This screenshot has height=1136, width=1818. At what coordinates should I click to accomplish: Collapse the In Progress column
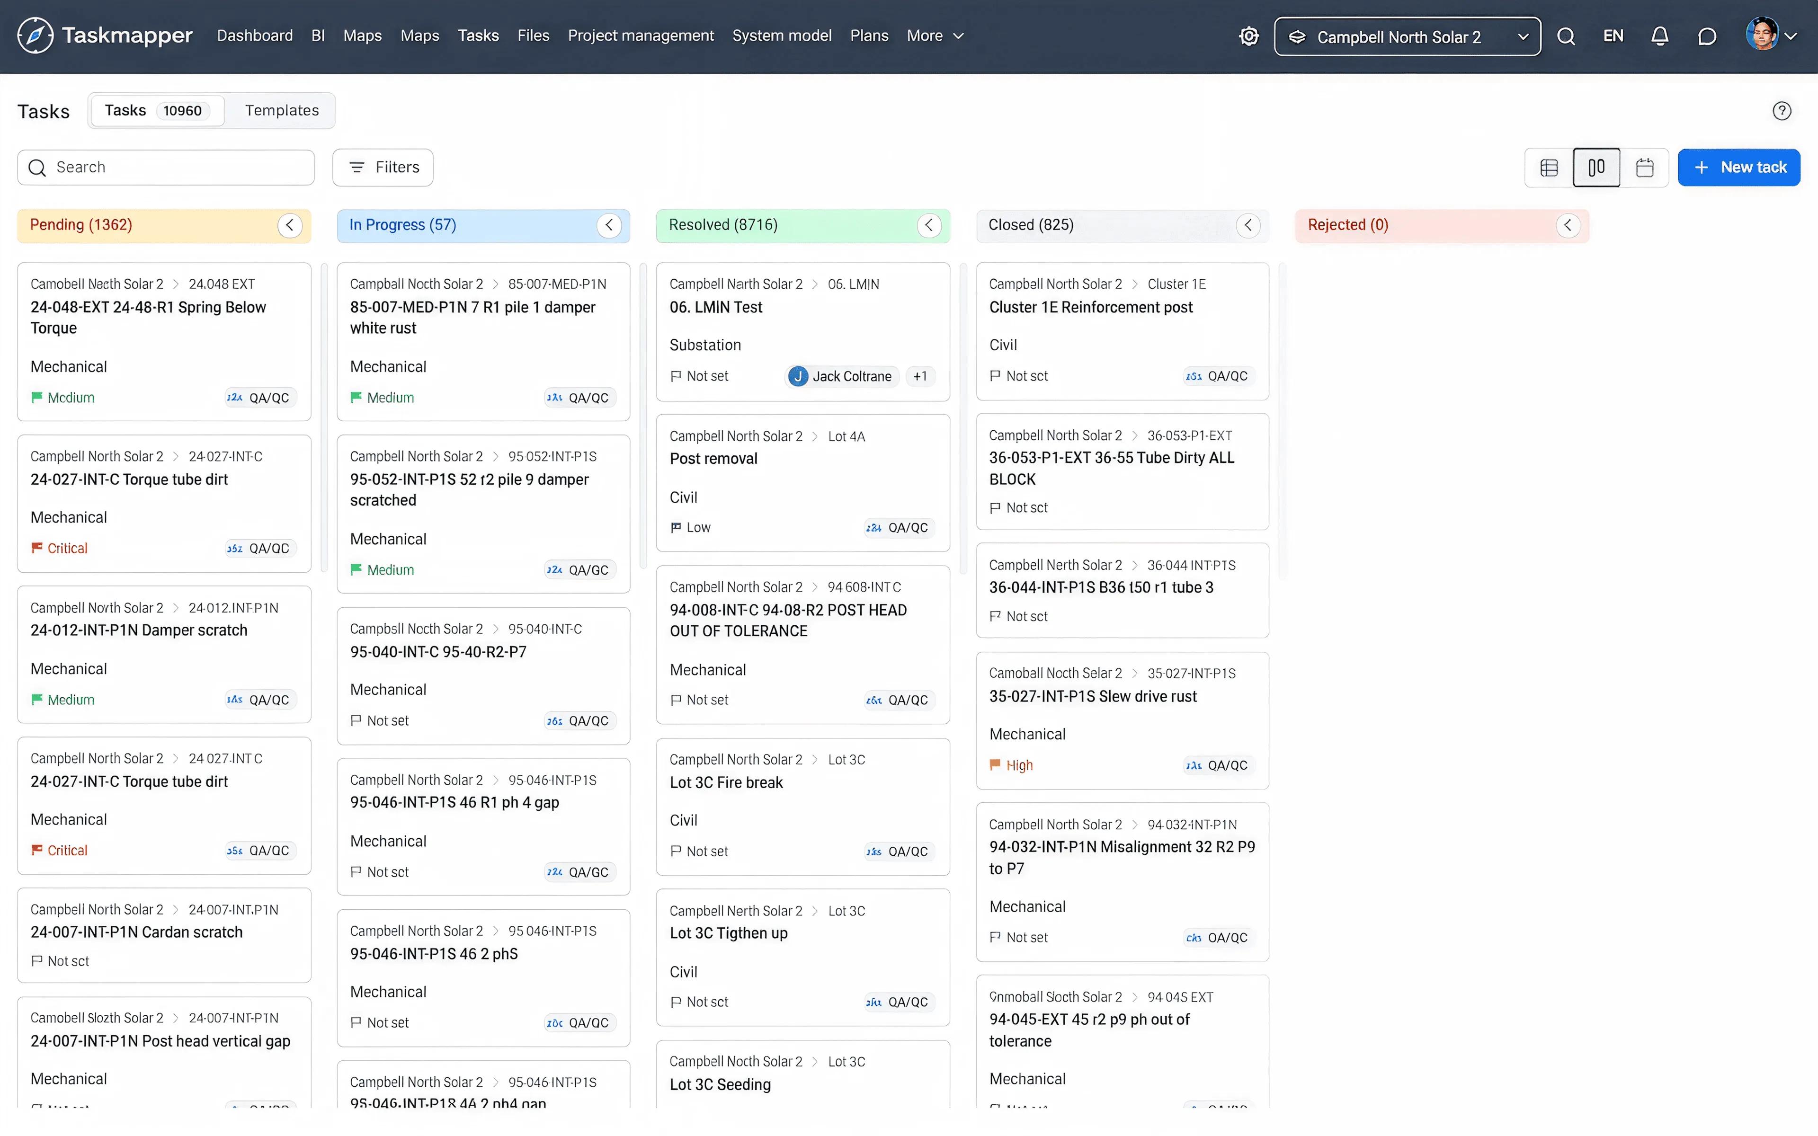click(x=609, y=225)
